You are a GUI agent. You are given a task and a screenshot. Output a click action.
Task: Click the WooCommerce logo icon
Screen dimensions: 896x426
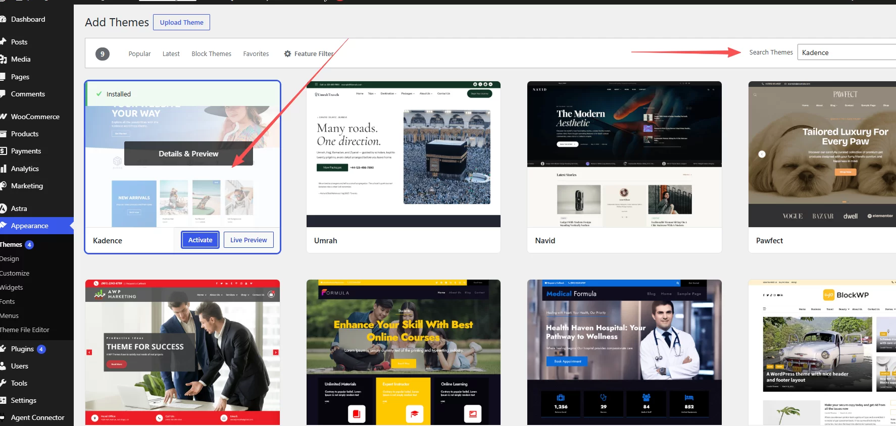[x=3, y=117]
